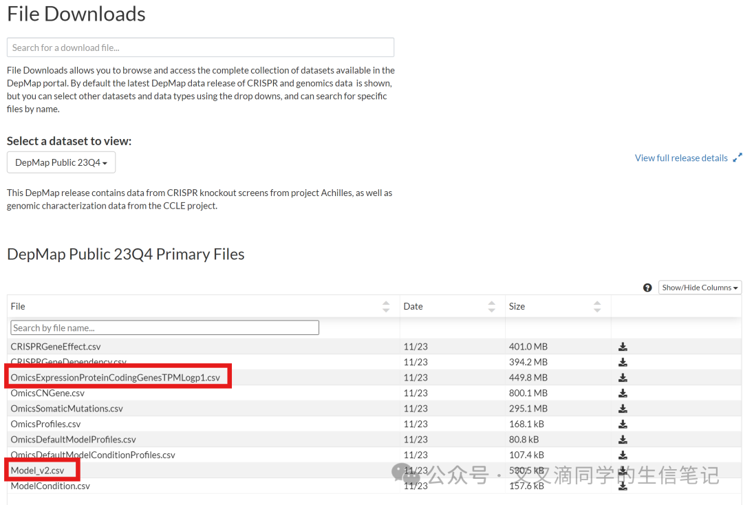Sort table by Date column arrows
Viewport: 743px width, 505px height.
(x=491, y=306)
